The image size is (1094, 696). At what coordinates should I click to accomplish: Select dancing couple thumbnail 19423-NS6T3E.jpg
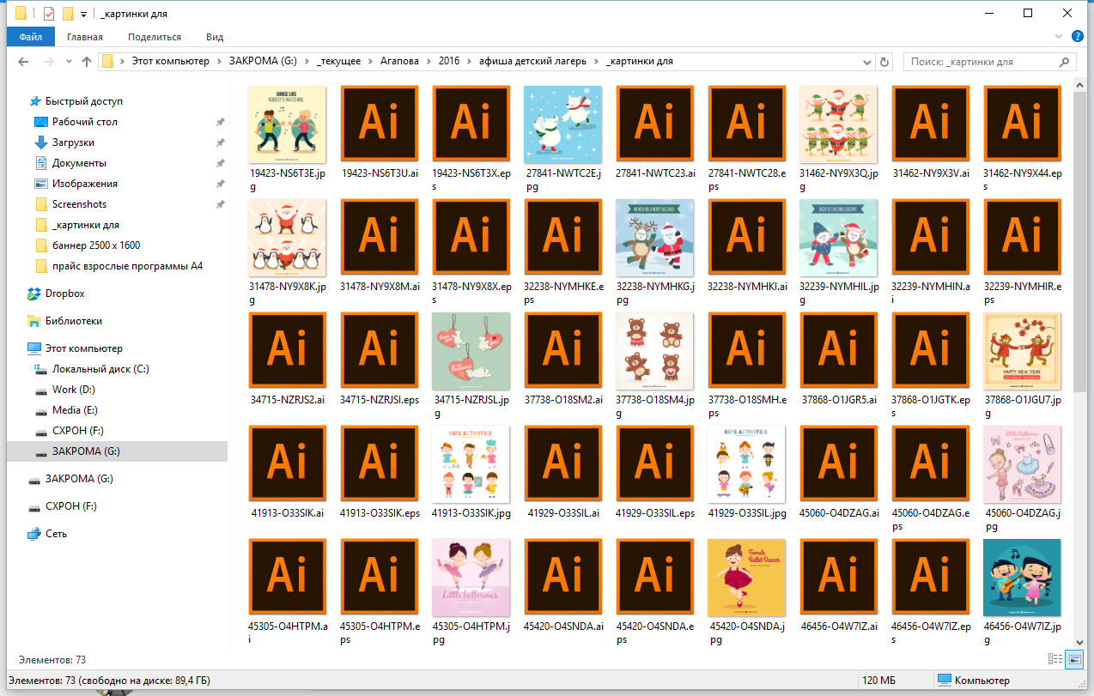click(287, 125)
